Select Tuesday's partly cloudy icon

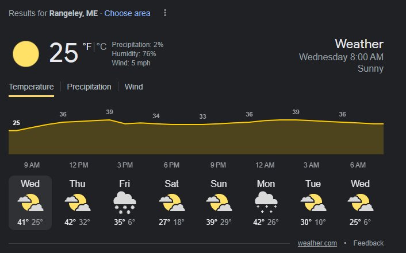pos(313,203)
